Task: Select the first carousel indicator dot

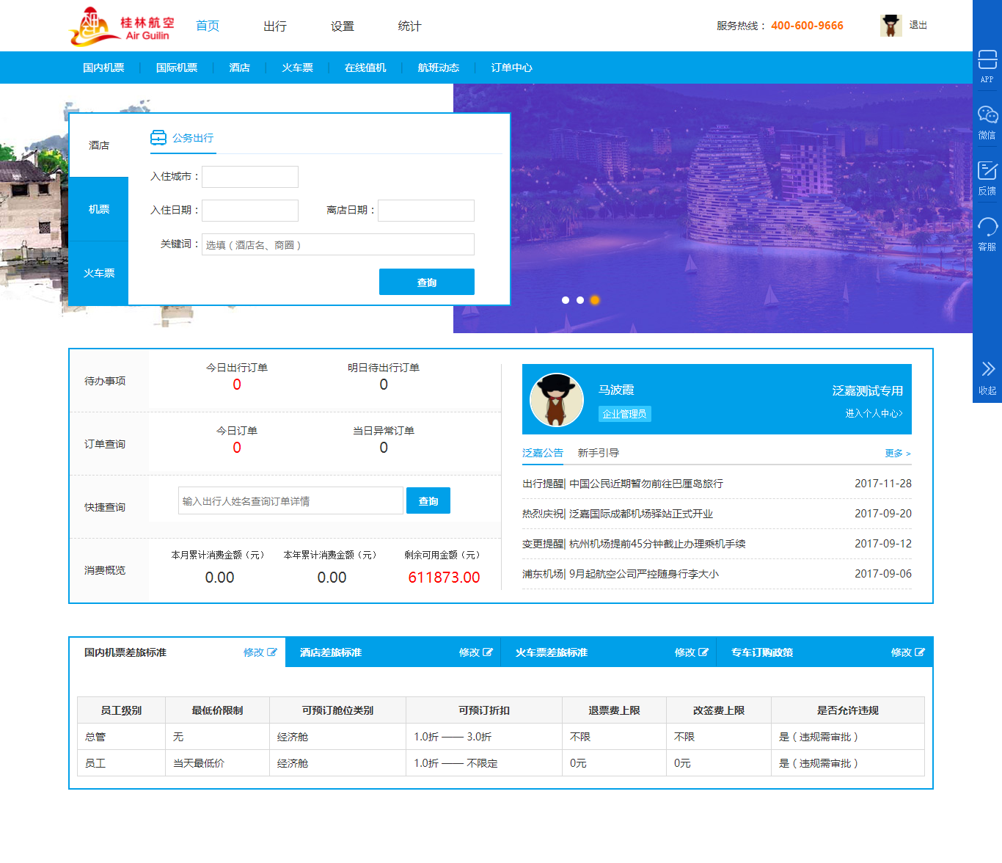Action: click(x=566, y=300)
